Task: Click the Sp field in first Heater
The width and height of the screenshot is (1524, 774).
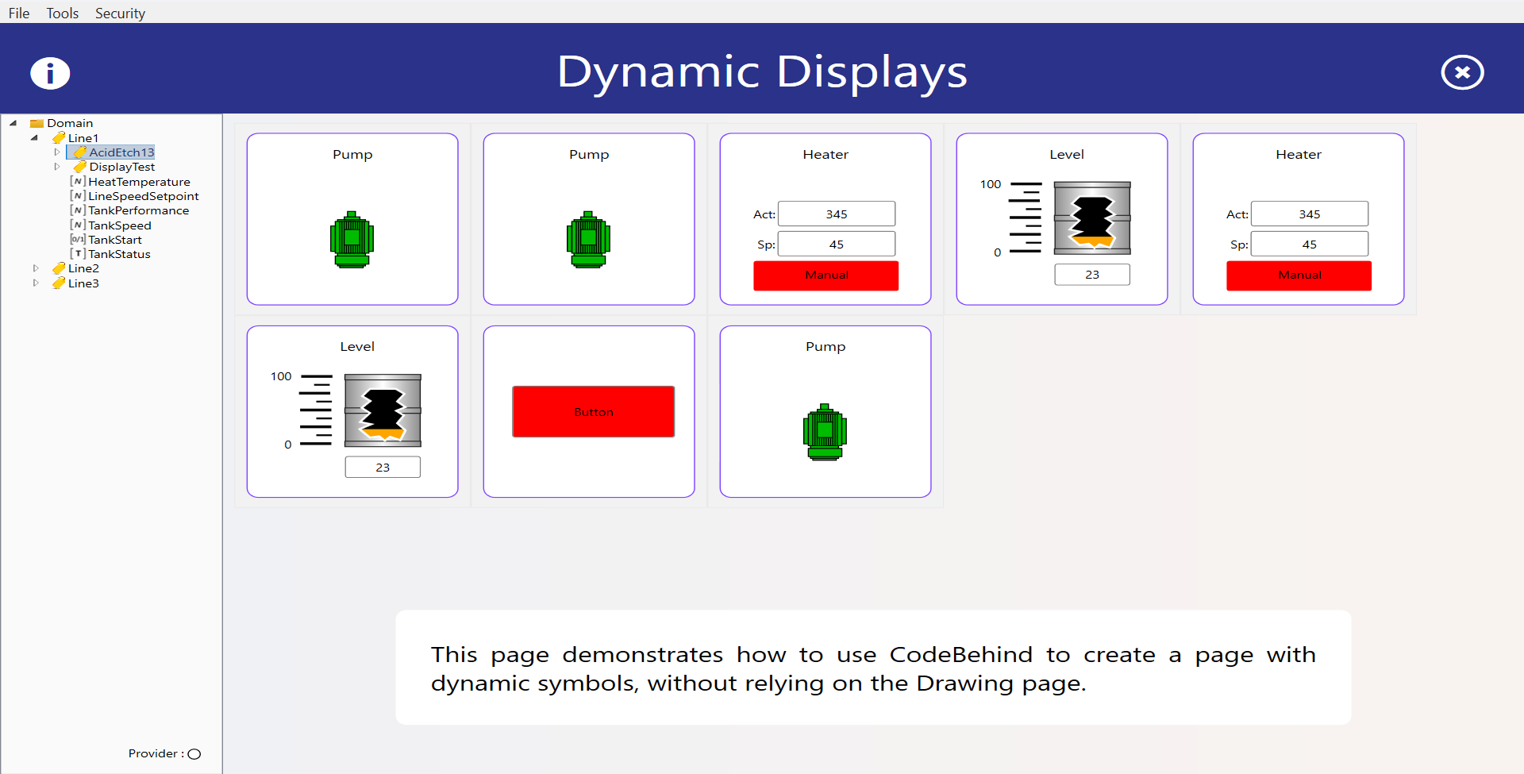Action: 837,244
